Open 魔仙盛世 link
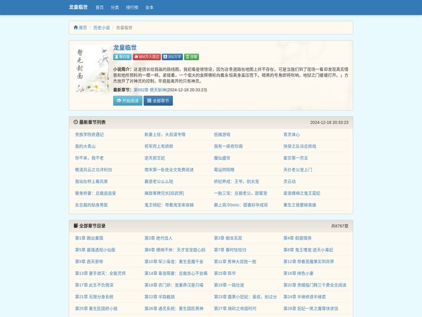This screenshot has width=422, height=317. (222, 158)
